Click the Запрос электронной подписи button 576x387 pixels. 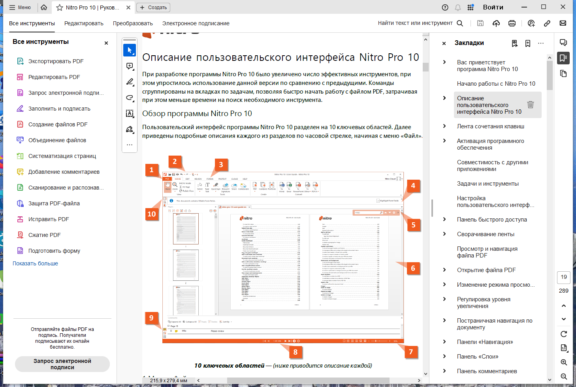(62, 364)
